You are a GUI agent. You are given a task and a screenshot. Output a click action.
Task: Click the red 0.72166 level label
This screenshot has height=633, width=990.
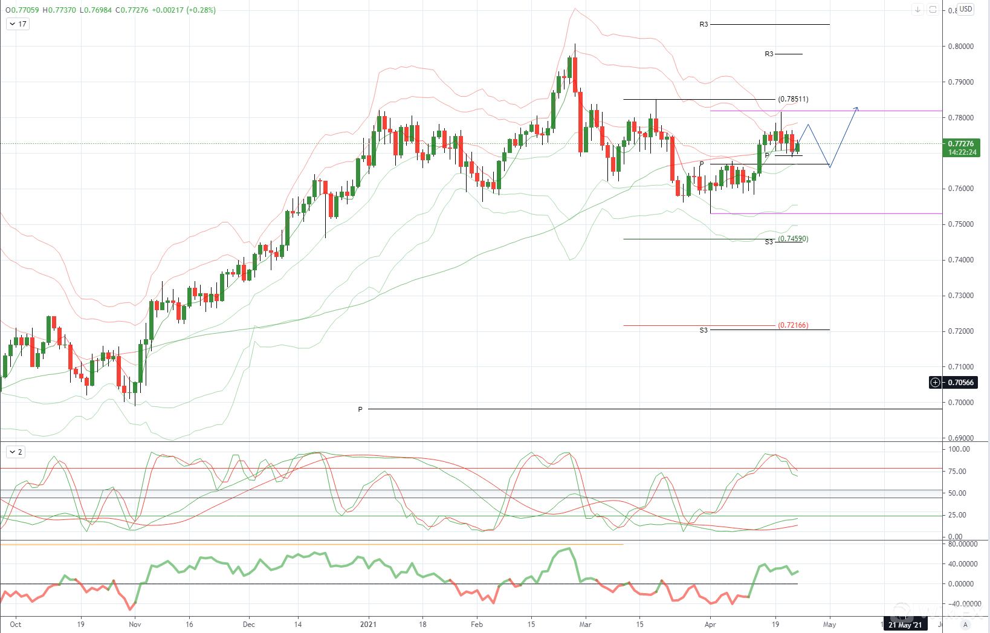tap(793, 325)
